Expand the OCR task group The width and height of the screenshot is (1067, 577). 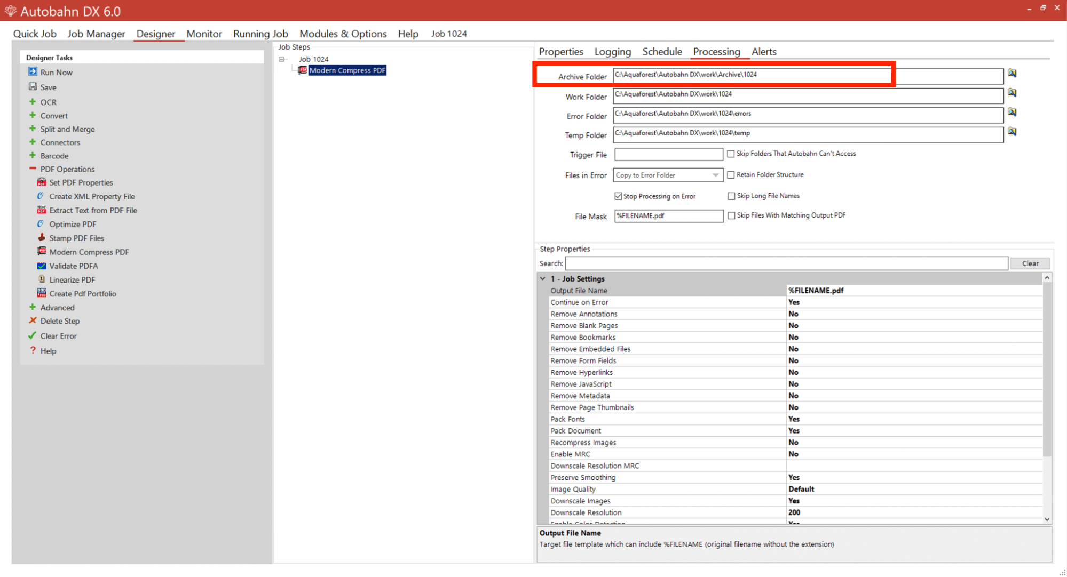click(33, 101)
